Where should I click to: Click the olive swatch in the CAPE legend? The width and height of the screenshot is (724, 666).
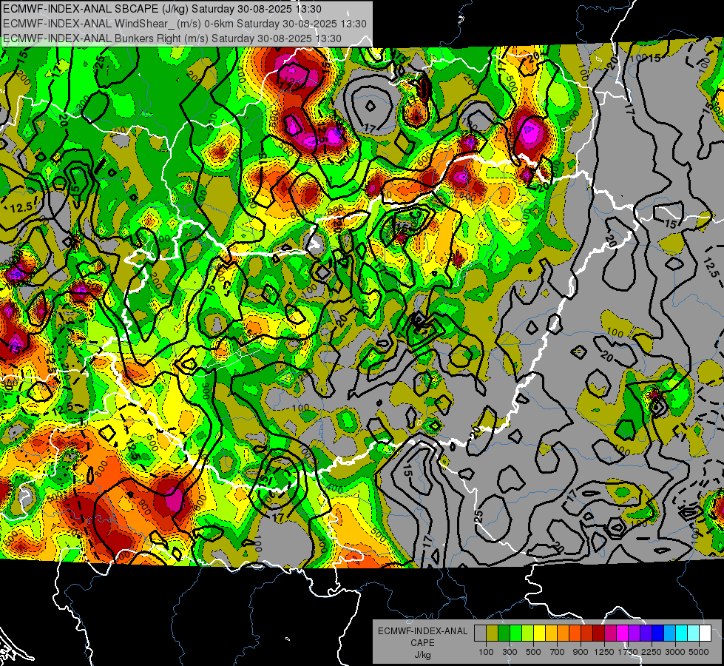click(493, 633)
